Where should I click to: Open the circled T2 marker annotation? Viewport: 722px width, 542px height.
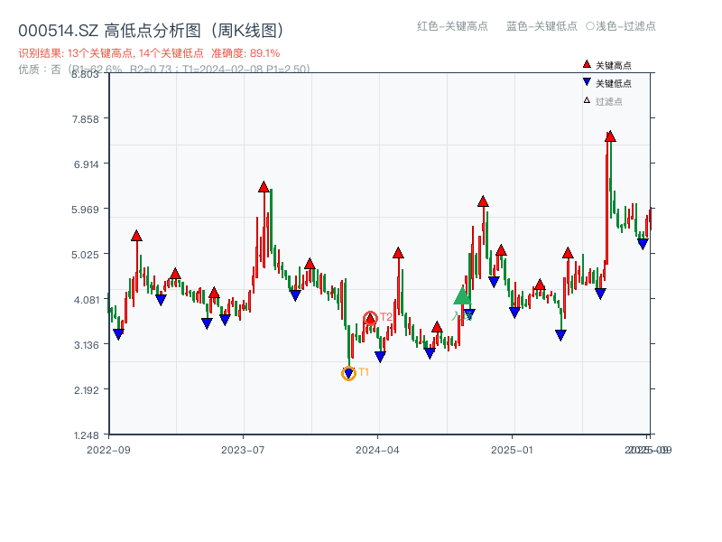(371, 317)
